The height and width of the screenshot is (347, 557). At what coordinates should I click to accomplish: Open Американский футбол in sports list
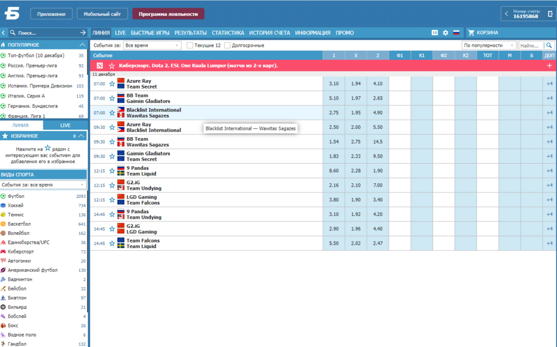(33, 270)
